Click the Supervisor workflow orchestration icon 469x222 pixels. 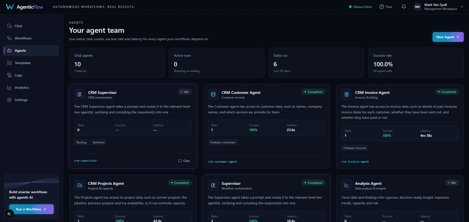click(x=213, y=185)
